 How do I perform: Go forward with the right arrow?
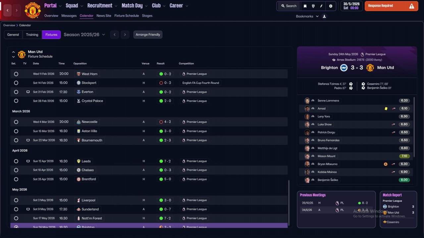click(17, 11)
